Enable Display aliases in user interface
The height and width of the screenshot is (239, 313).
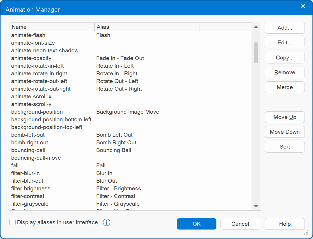[12, 222]
